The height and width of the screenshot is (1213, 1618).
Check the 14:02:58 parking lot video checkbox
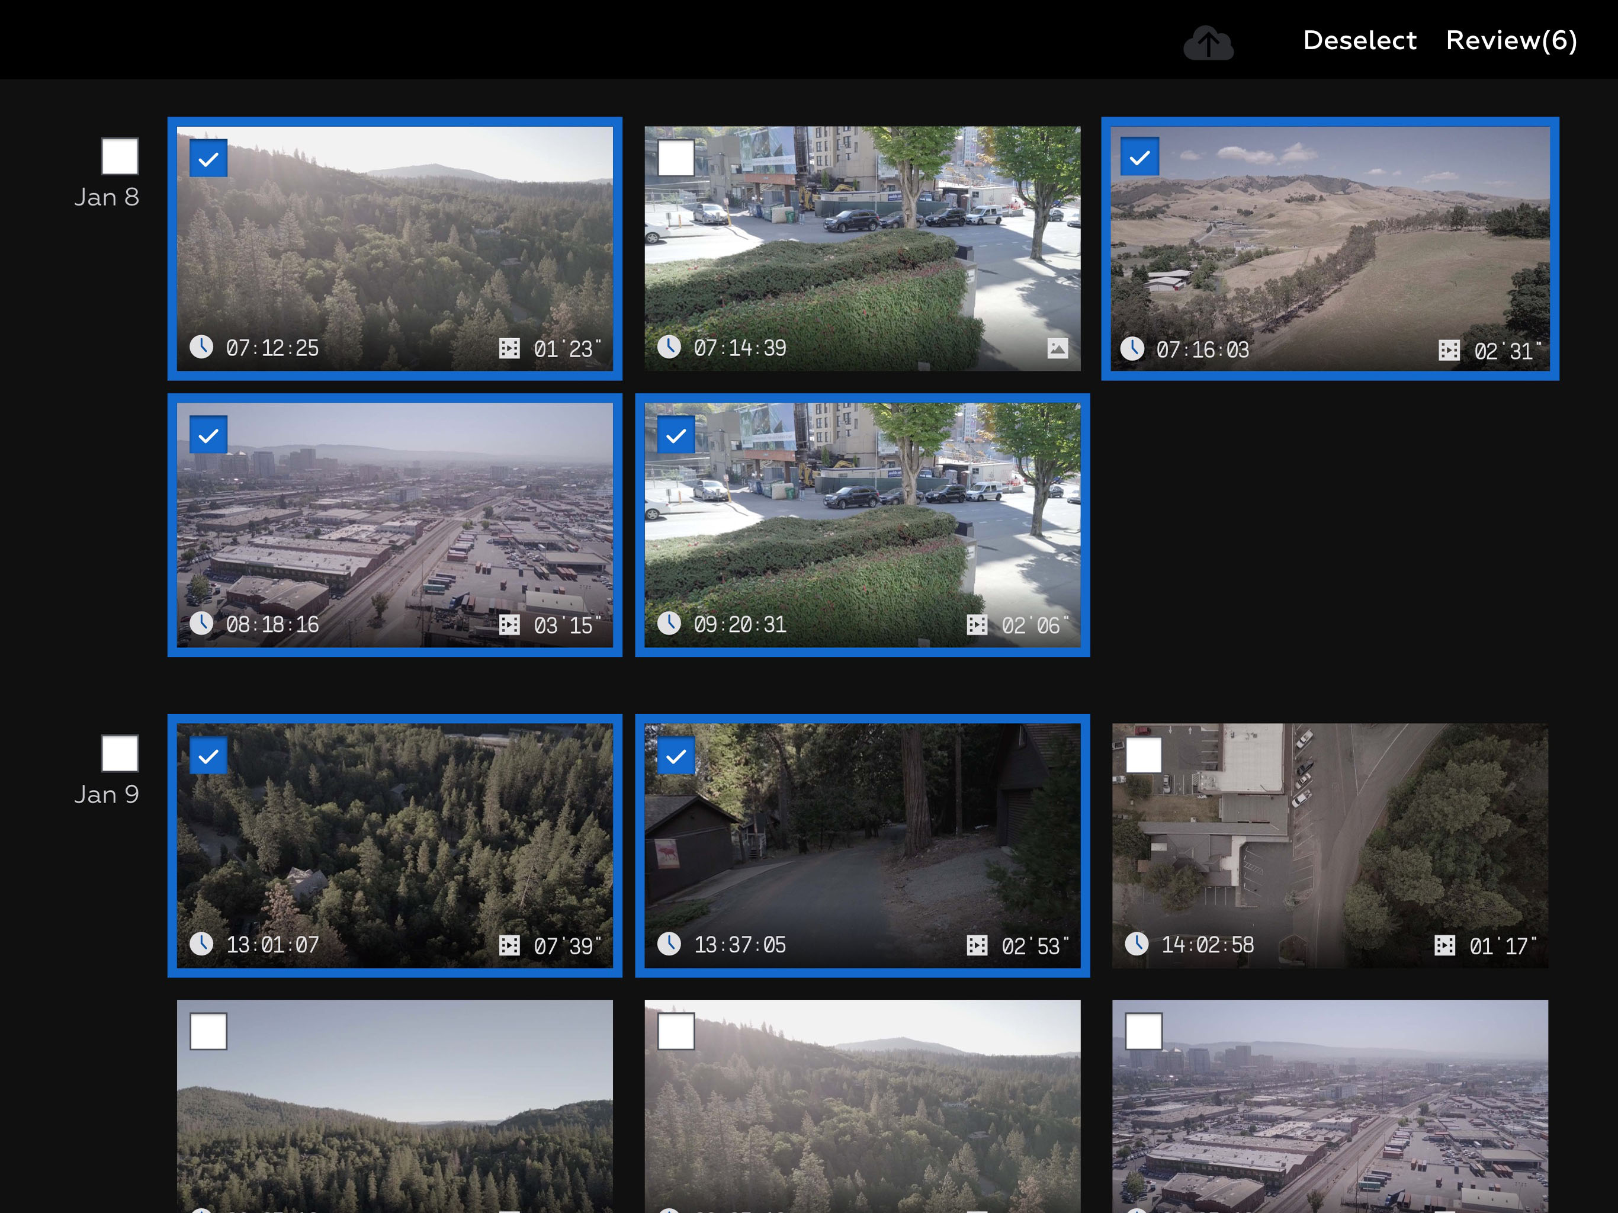tap(1143, 755)
